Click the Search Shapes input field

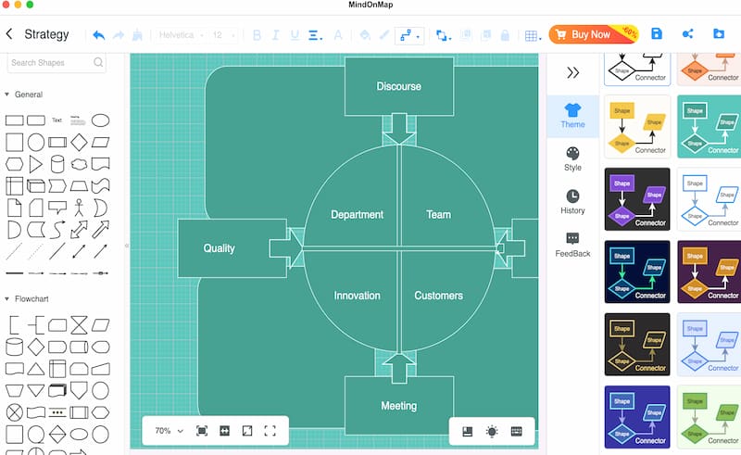click(x=57, y=62)
